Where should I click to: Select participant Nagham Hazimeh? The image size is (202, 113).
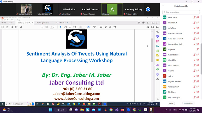pos(181,81)
